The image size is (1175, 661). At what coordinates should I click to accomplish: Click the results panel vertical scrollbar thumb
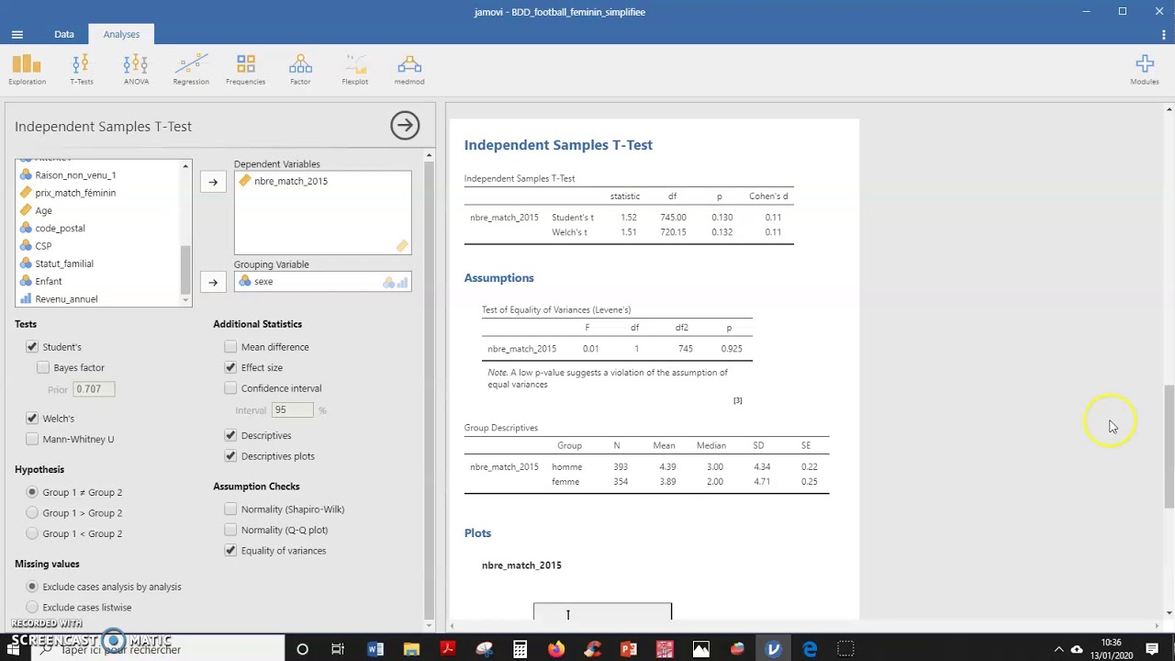(x=1169, y=446)
